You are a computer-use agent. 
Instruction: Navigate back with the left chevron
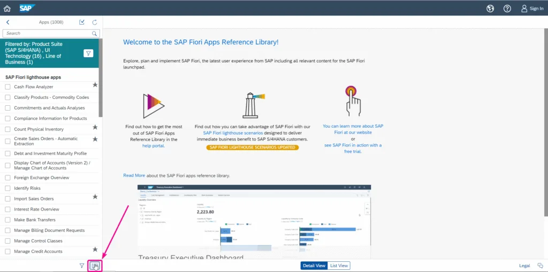pos(7,22)
